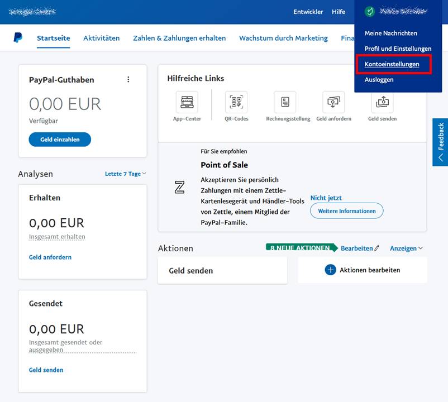Click the Zettle Z logo icon
This screenshot has height=402, width=448.
[179, 187]
